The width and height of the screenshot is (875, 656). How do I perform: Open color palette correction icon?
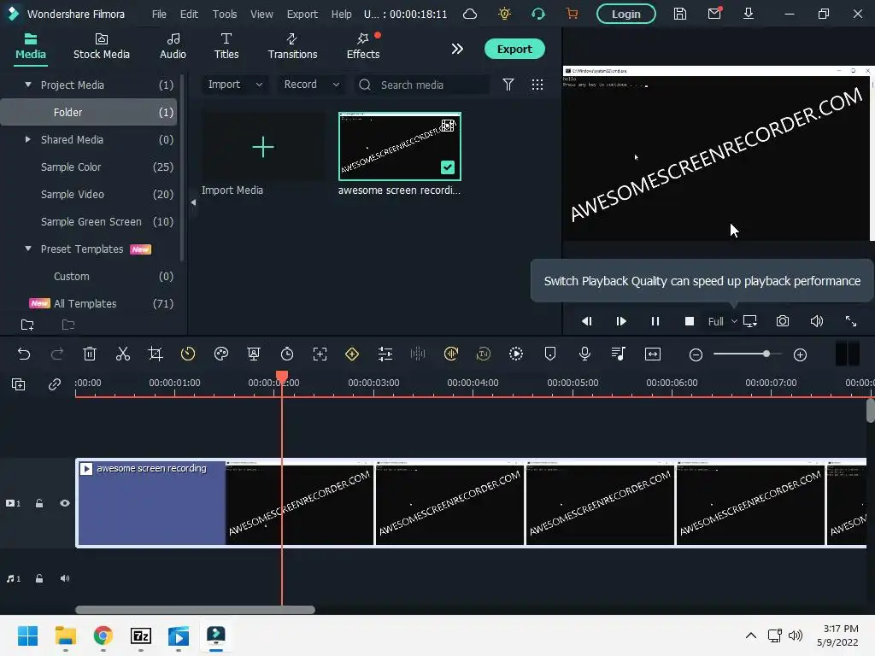[x=221, y=354]
